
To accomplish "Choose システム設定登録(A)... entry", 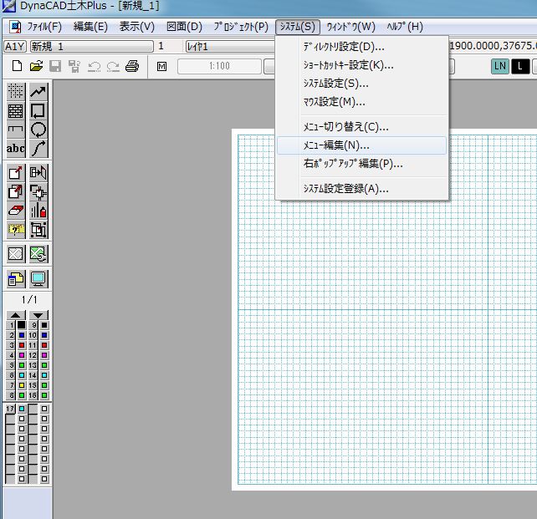I will (x=361, y=189).
